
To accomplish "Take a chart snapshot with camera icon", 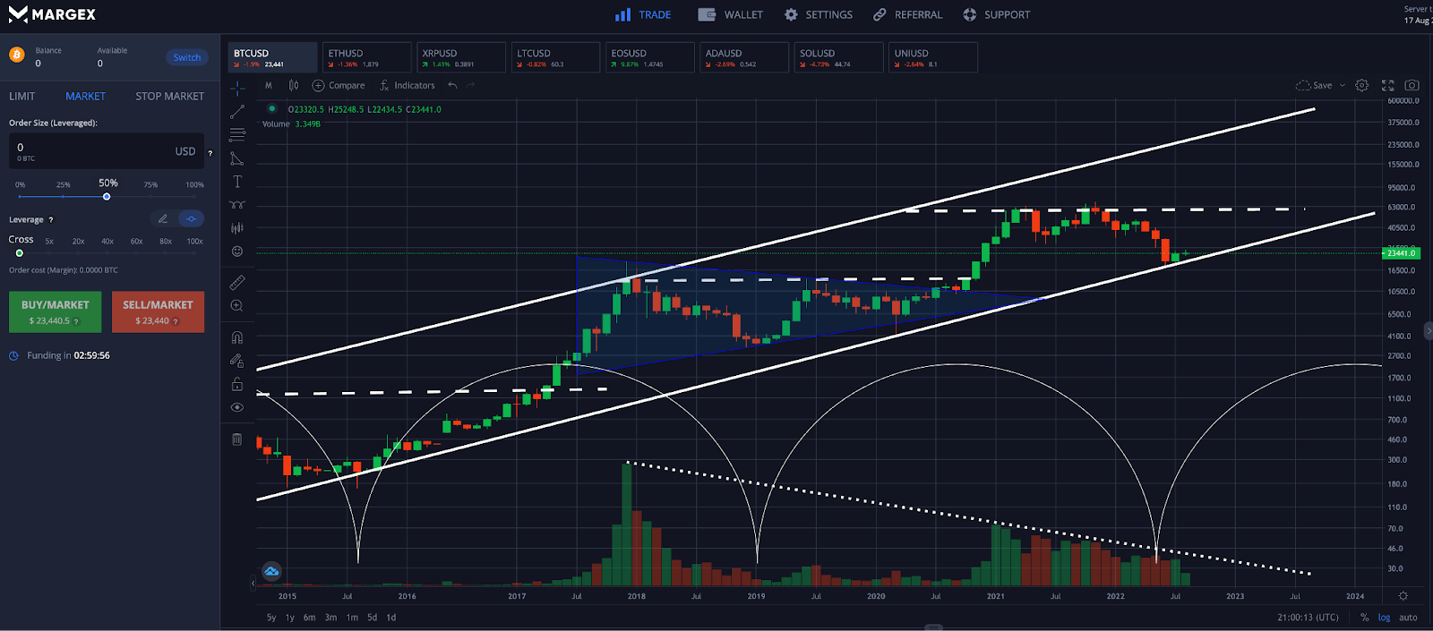I will click(x=1412, y=85).
